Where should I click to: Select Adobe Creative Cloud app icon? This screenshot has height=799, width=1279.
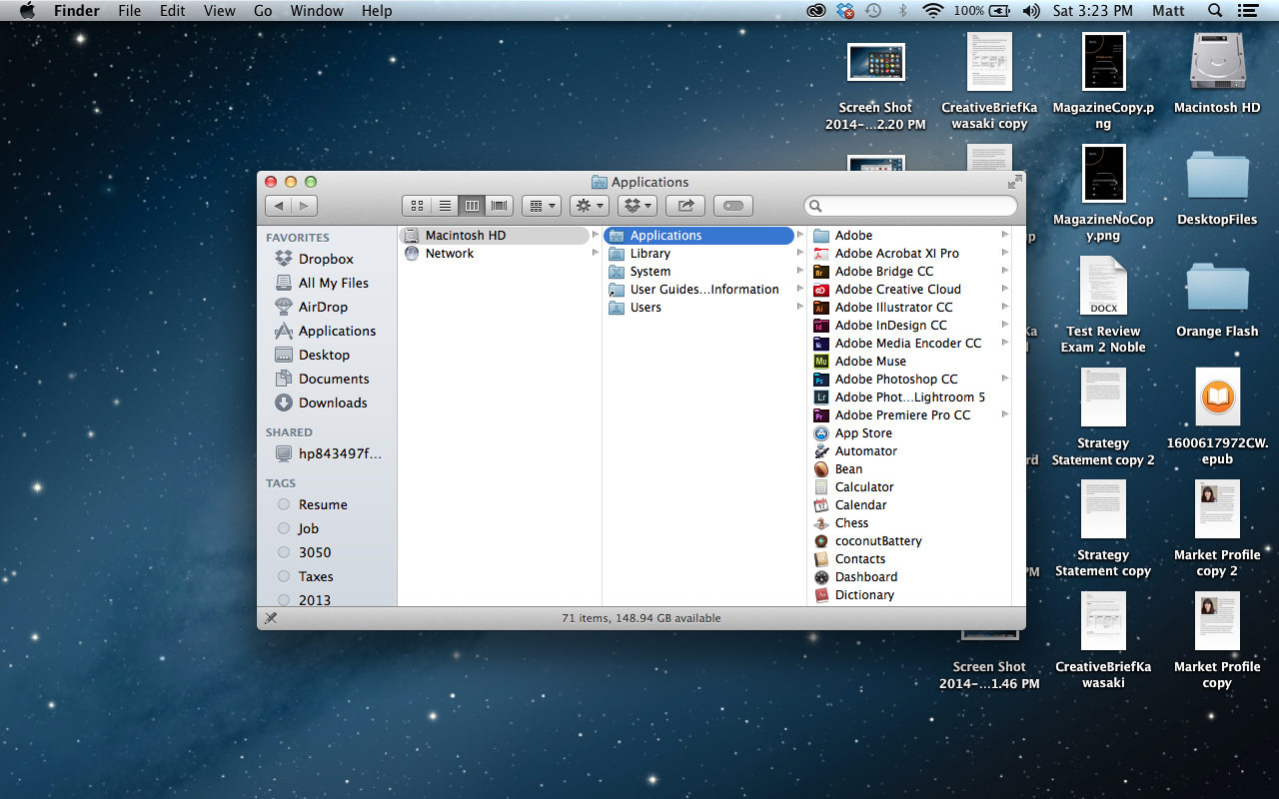(821, 290)
